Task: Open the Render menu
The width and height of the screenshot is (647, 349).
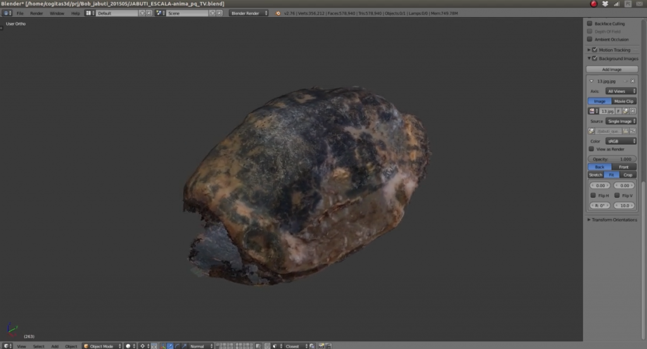Action: (36, 13)
